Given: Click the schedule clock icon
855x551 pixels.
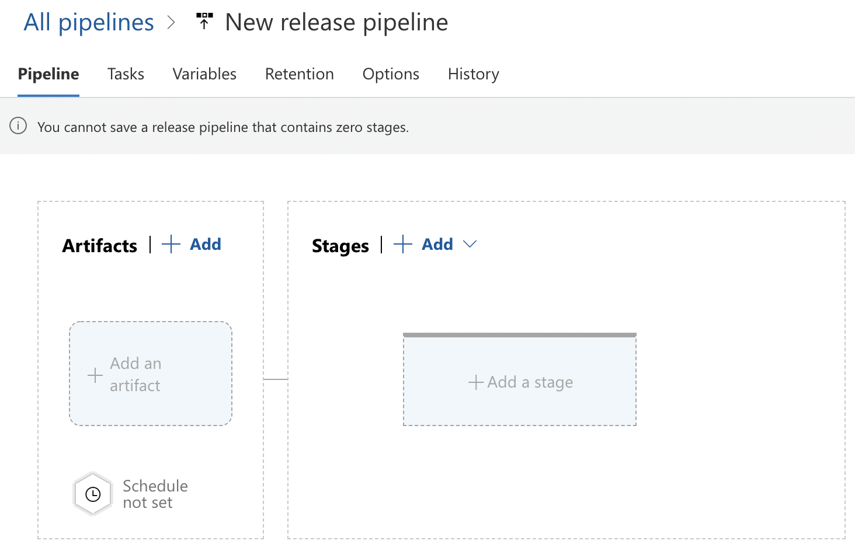Looking at the screenshot, I should click(93, 494).
